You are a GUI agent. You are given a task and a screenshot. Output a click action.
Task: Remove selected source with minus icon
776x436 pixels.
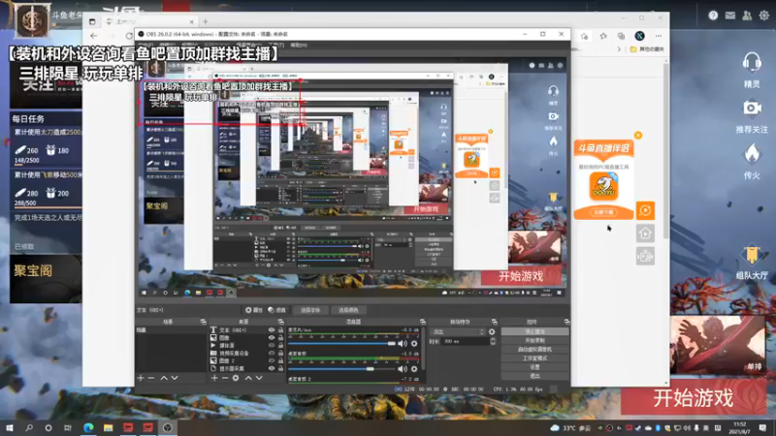225,378
